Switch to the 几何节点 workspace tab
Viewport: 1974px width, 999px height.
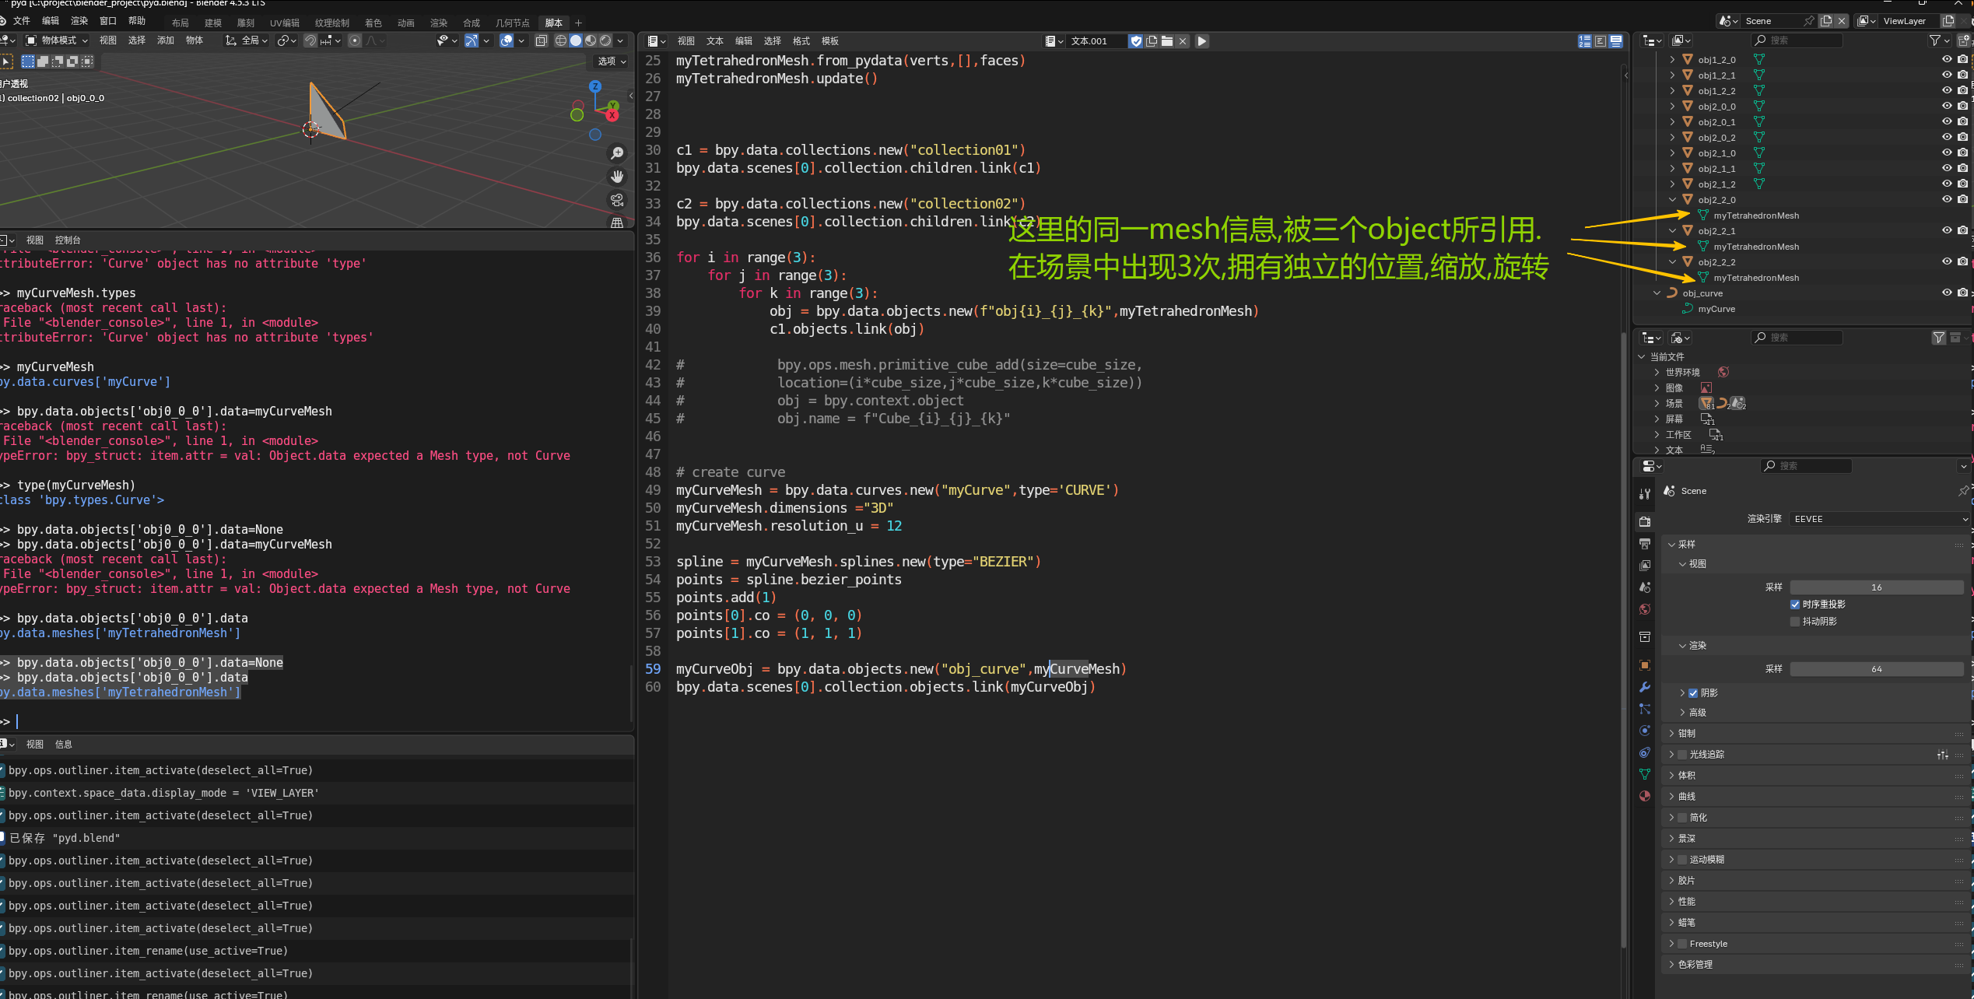[x=512, y=23]
